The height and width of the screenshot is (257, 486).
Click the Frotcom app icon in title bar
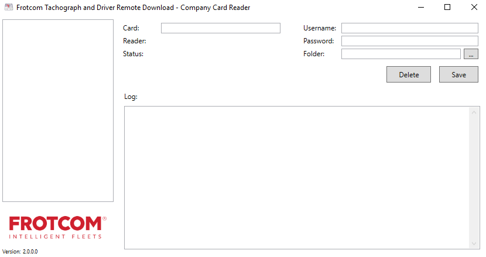click(x=9, y=8)
